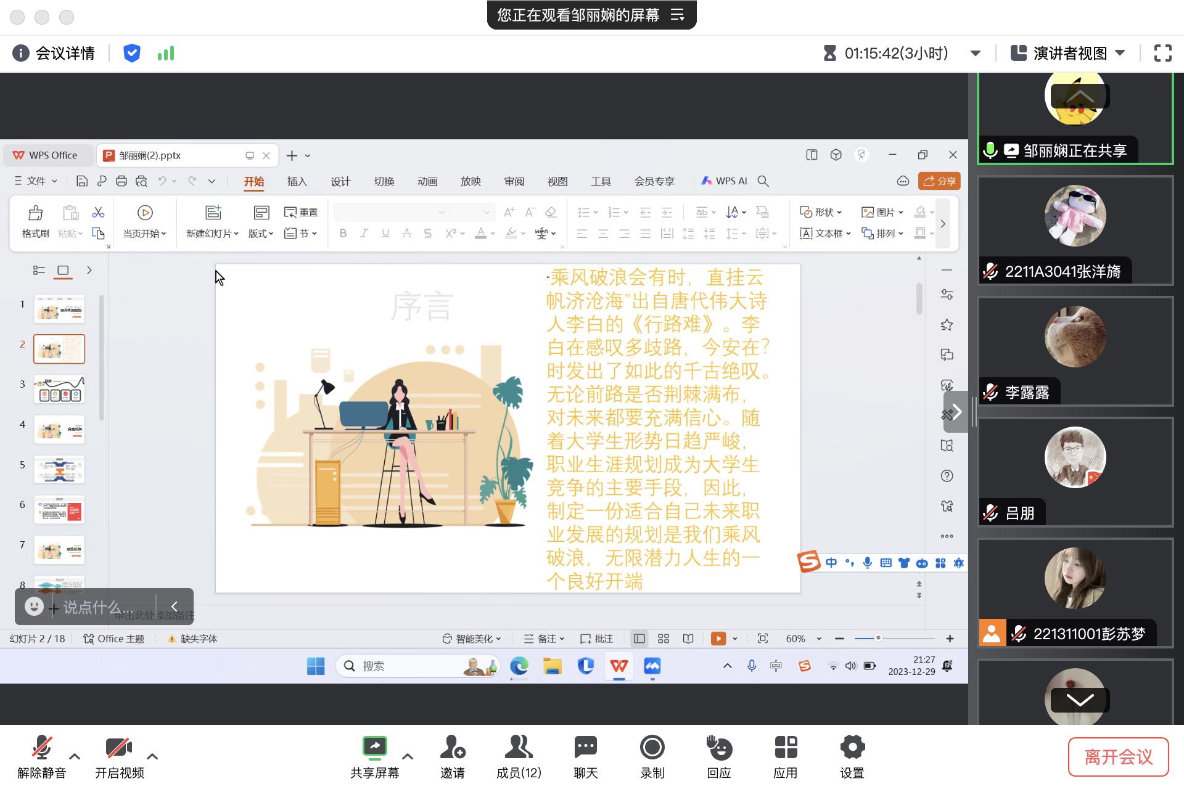Open the font color A swatch in ribbon
This screenshot has height=789, width=1184.
coord(481,234)
